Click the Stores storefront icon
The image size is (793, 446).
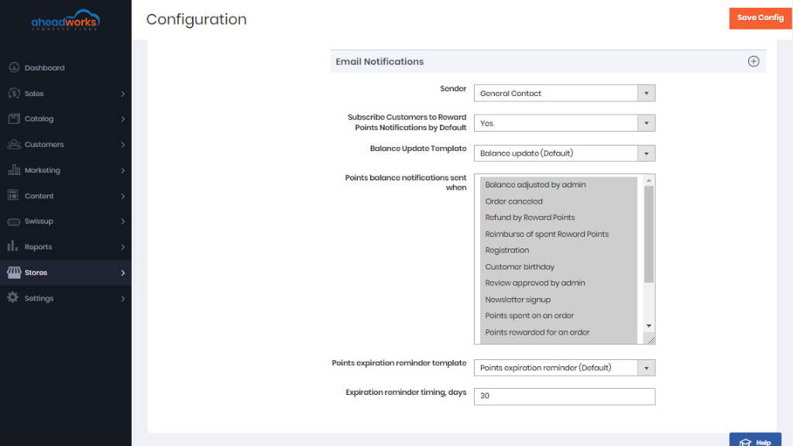click(x=14, y=273)
